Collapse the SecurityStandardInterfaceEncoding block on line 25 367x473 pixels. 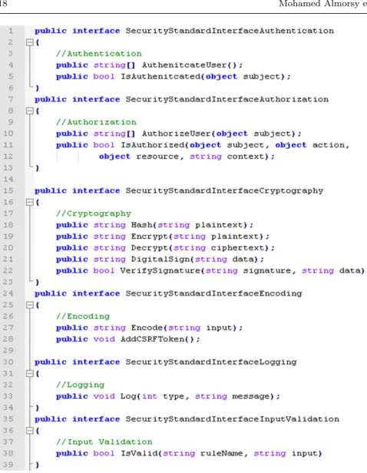click(29, 305)
